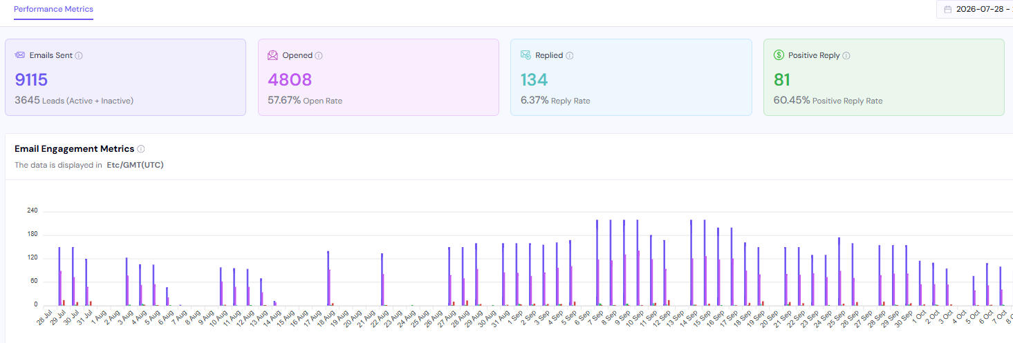
Task: Click the 25 Sep x-axis label
Action: pyautogui.click(x=837, y=319)
